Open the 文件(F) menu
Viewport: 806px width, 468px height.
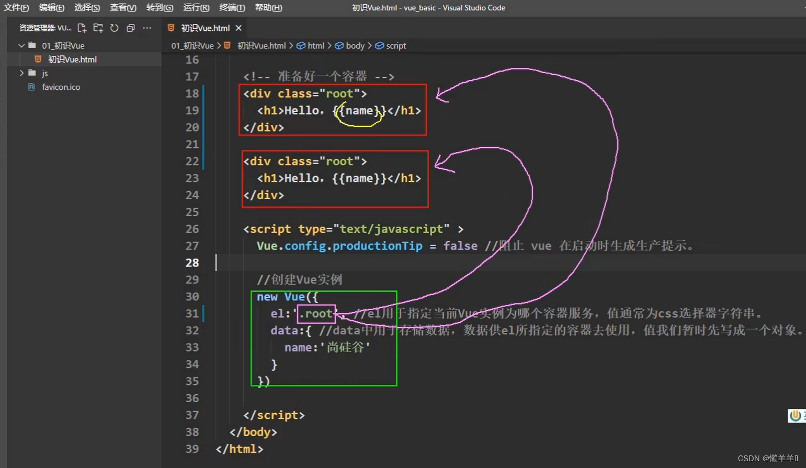[x=16, y=8]
